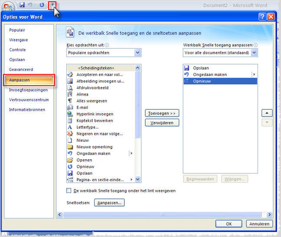This screenshot has width=281, height=237.
Task: Click the info icon next to Kies opdrachten uit
Action: tap(107, 45)
